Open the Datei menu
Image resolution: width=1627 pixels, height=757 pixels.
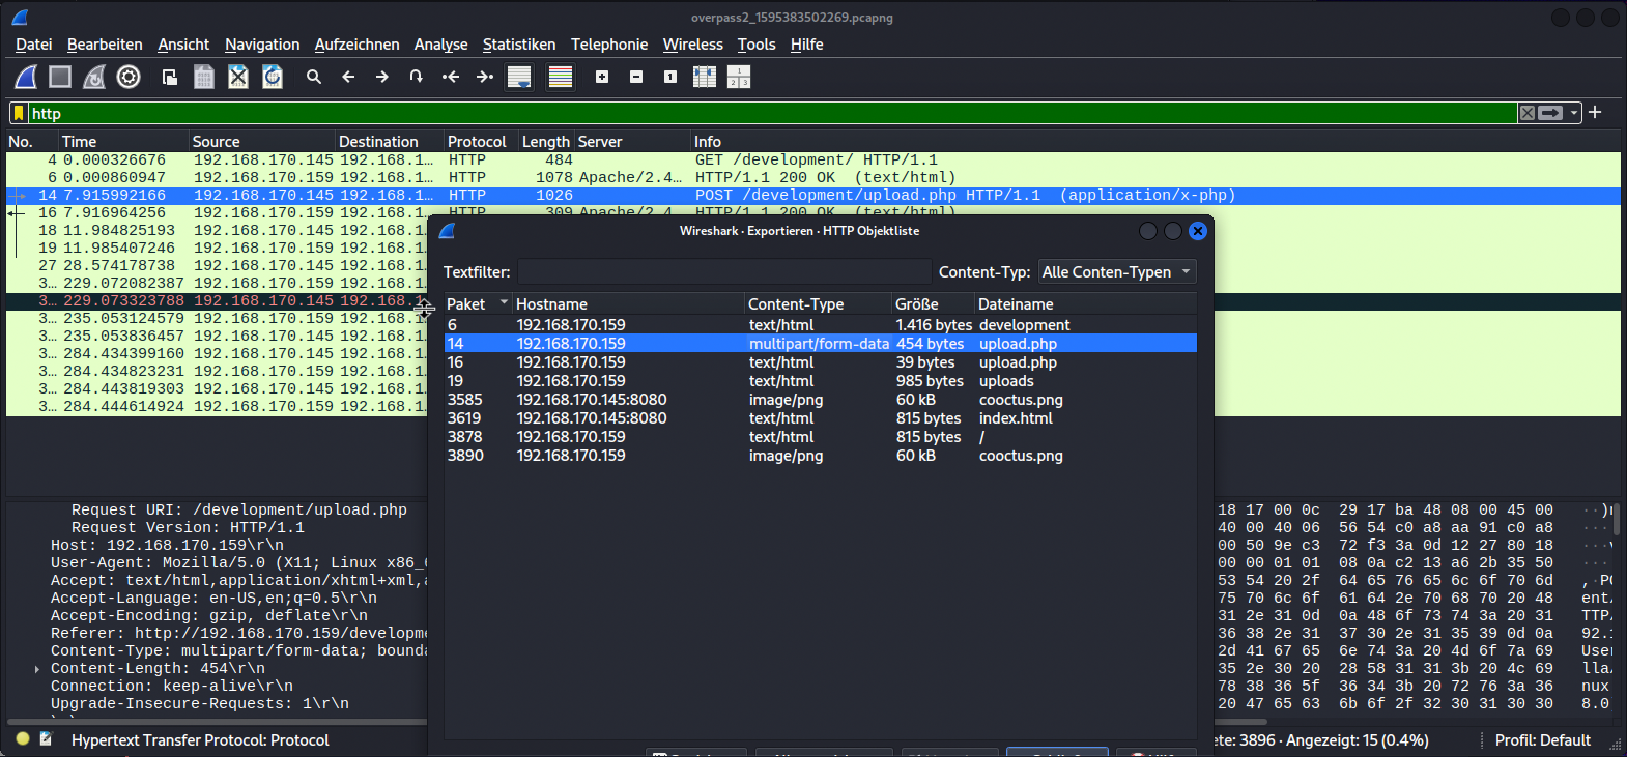(x=34, y=44)
